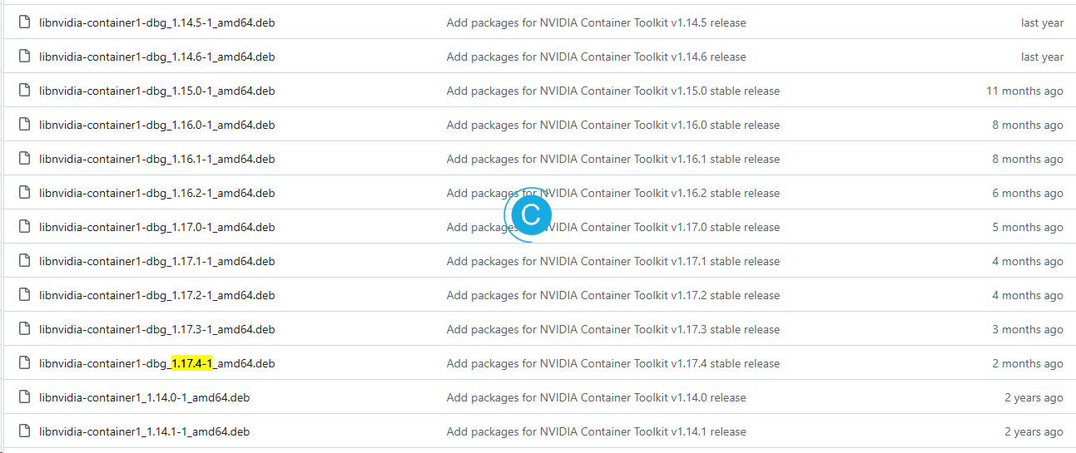Click file icon for libnvidia-container1_1.14.0-1_amd64.deb
This screenshot has height=453, width=1076.
tap(24, 397)
